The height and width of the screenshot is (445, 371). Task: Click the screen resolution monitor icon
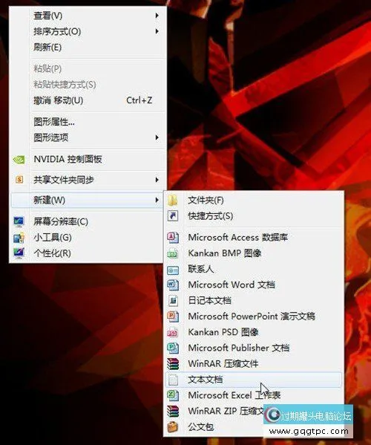click(x=19, y=221)
